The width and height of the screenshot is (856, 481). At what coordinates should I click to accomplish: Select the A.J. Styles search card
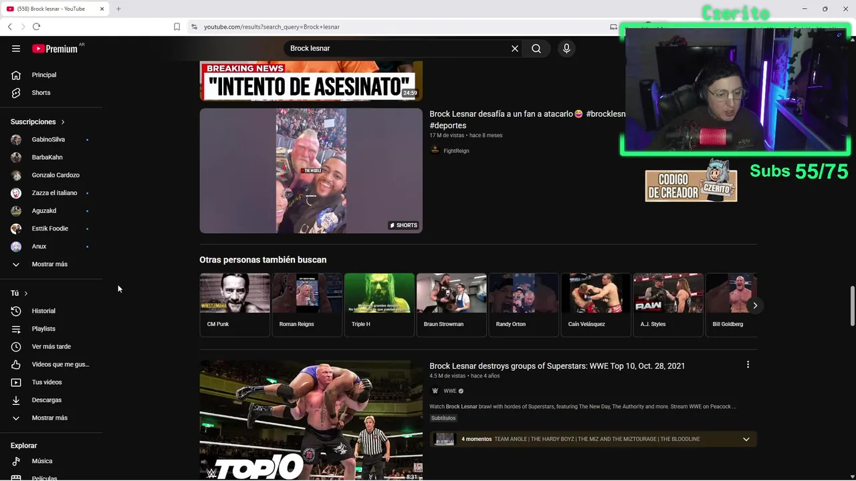coord(668,305)
